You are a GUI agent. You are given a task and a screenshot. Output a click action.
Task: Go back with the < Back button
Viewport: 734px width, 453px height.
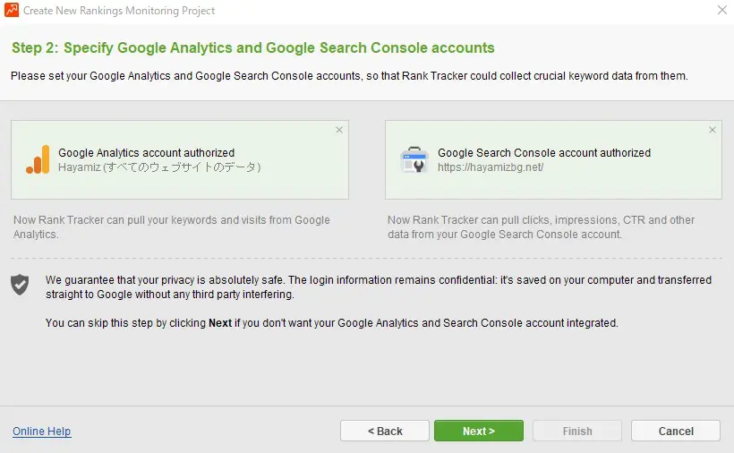385,431
